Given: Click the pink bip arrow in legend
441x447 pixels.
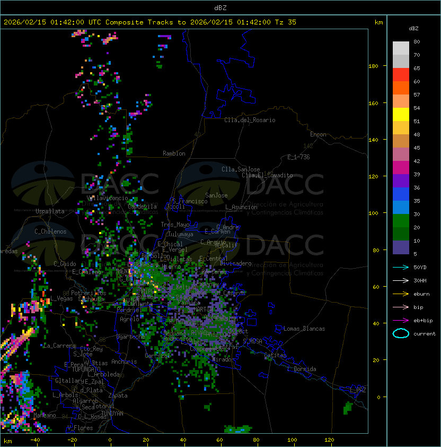Looking at the screenshot, I should [401, 307].
